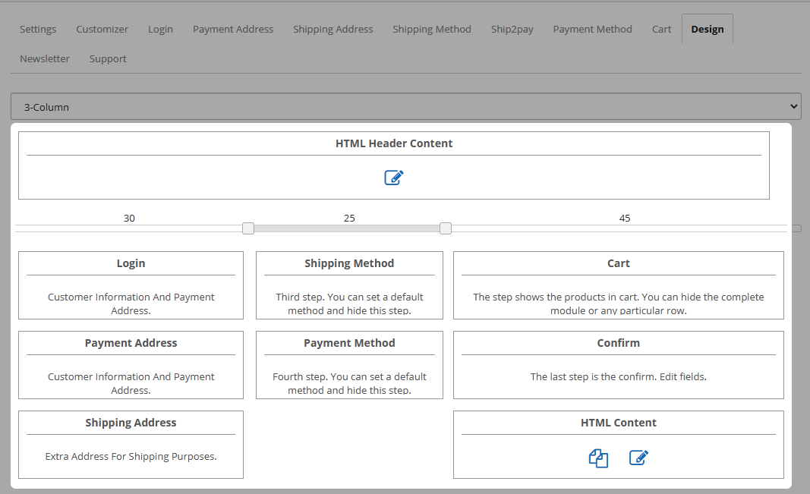Click the copy icon in HTML Content
Image resolution: width=810 pixels, height=494 pixels.
[598, 458]
